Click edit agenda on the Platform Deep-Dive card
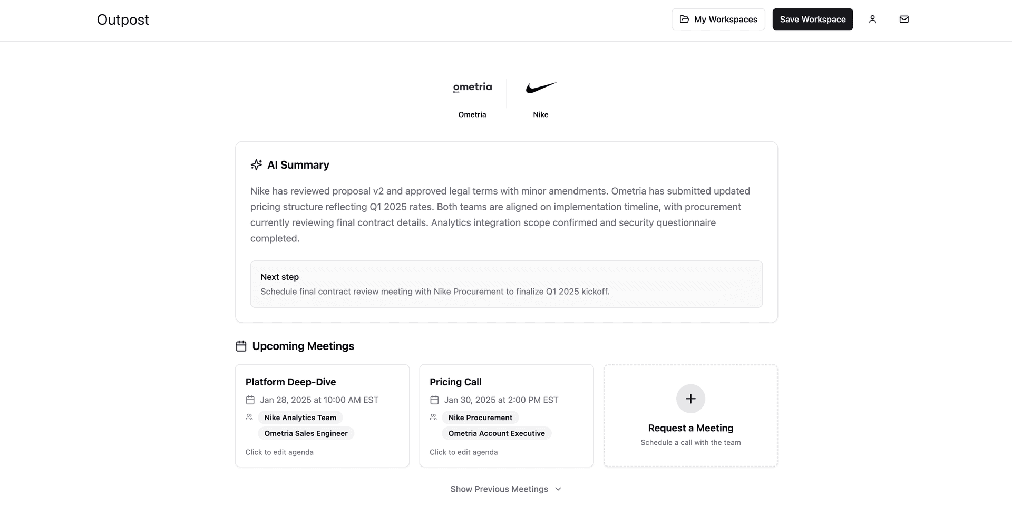This screenshot has height=524, width=1012. tap(279, 452)
